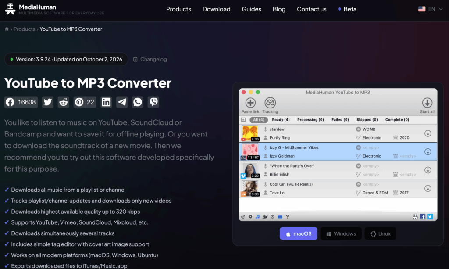Select the All (4) tab
The height and width of the screenshot is (269, 449).
259,120
